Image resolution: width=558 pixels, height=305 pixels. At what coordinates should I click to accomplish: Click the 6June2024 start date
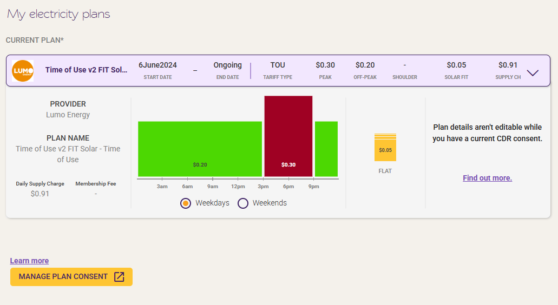pyautogui.click(x=157, y=65)
